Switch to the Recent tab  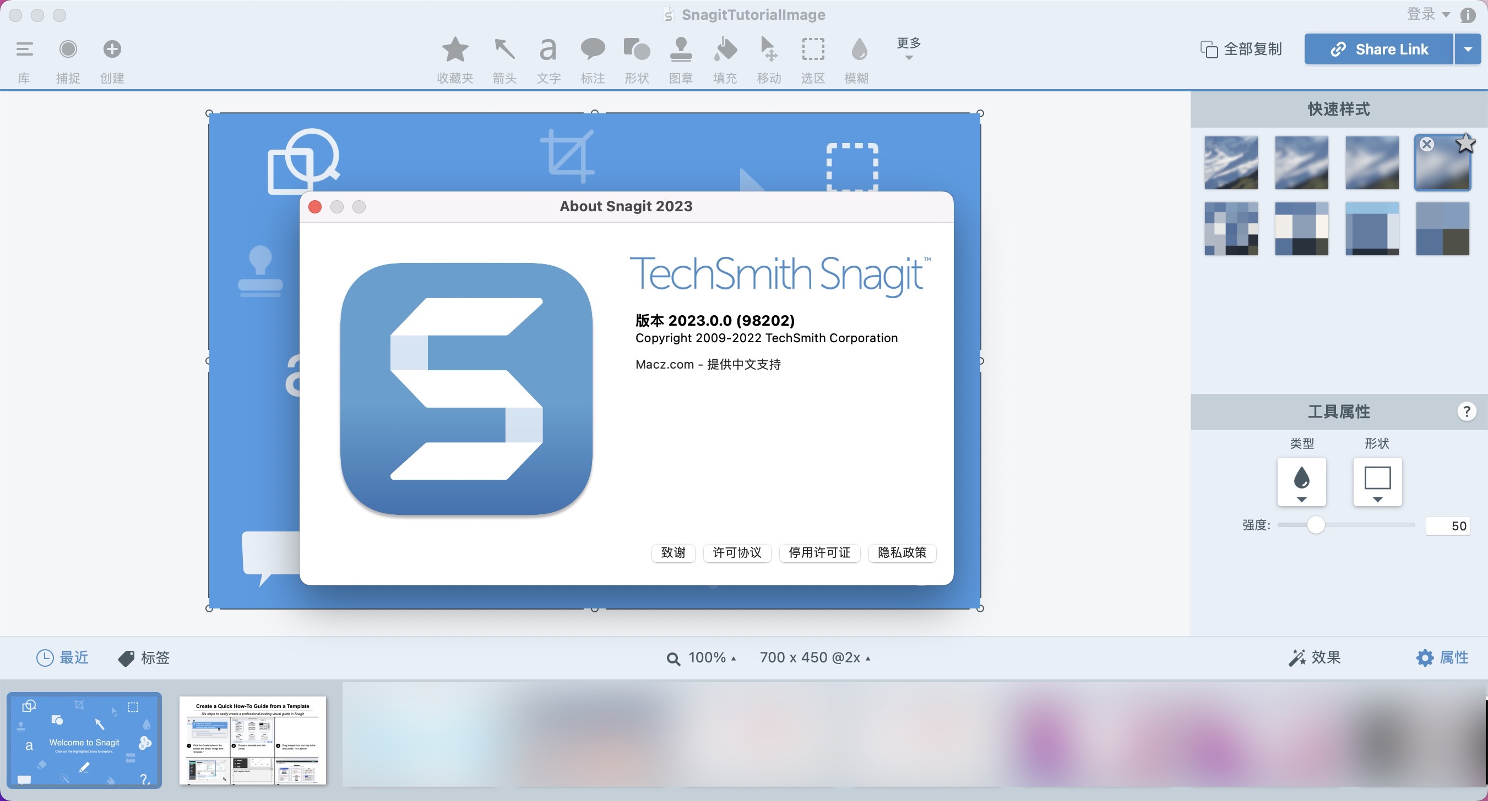click(x=62, y=657)
